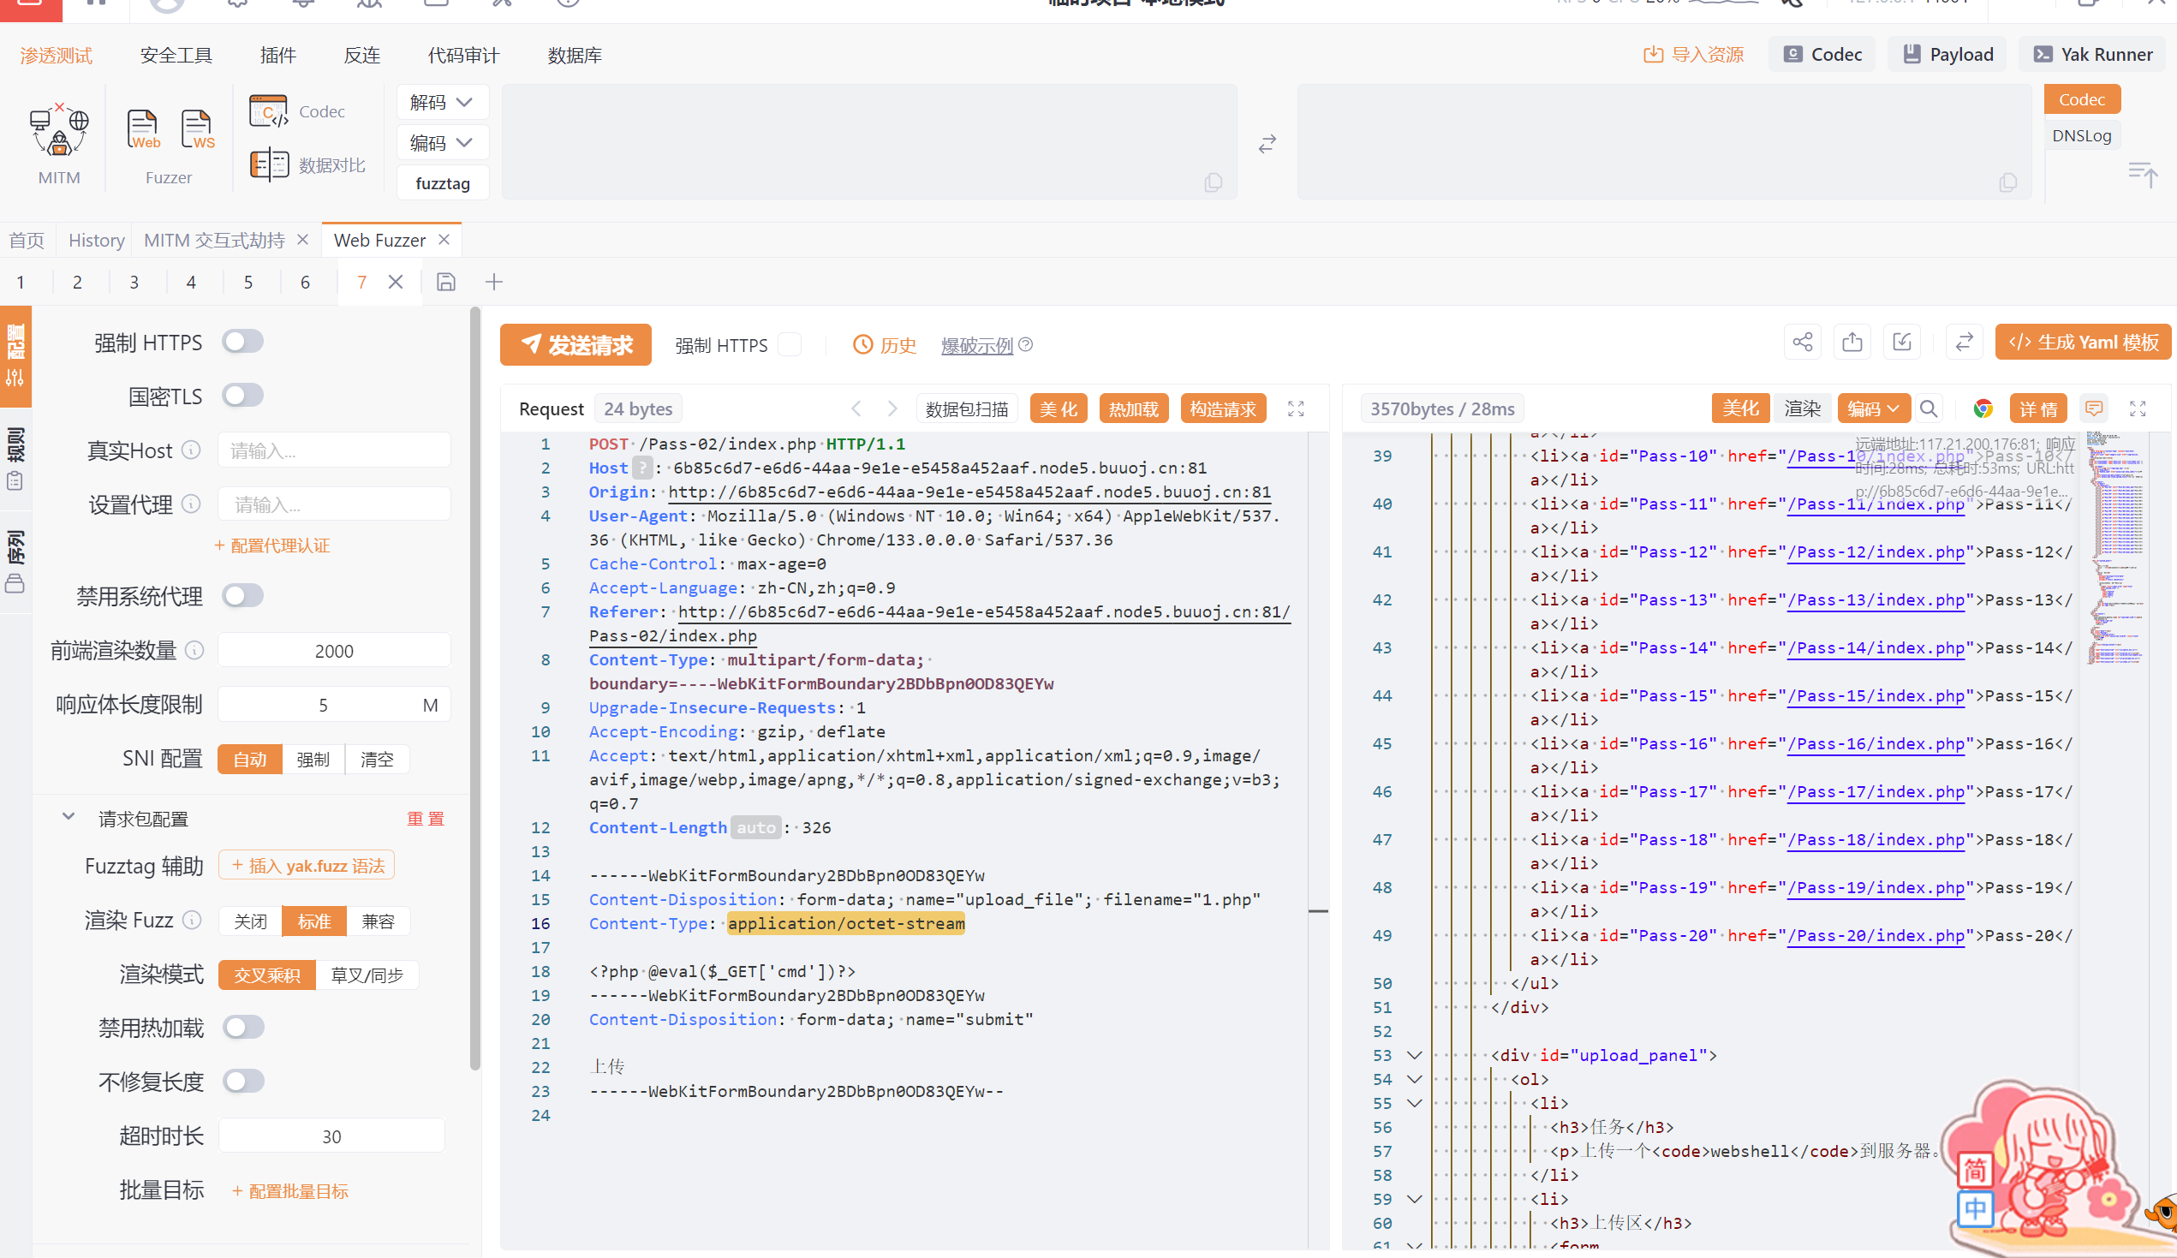Click the swap codec input/output arrows
The height and width of the screenshot is (1258, 2177).
(x=1267, y=143)
